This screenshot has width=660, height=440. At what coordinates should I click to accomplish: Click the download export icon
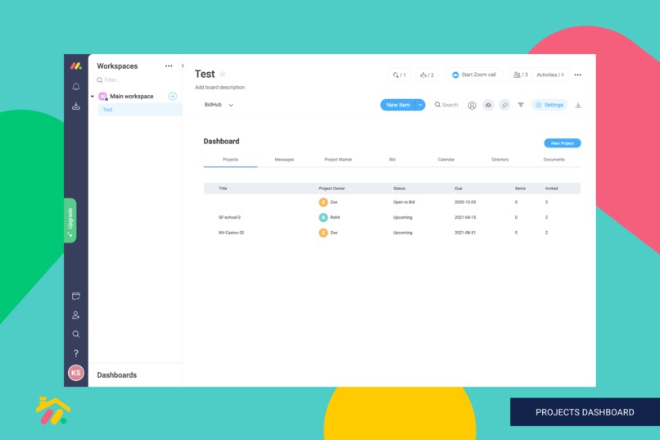pos(578,105)
